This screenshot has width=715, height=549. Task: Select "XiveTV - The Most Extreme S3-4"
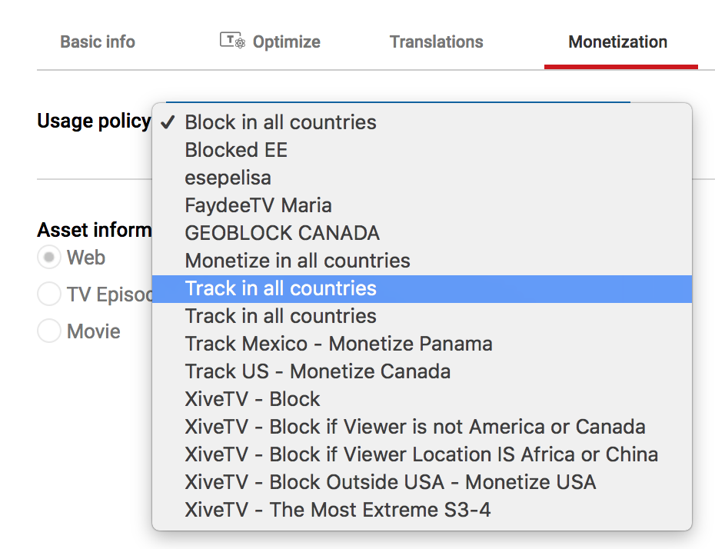(338, 510)
